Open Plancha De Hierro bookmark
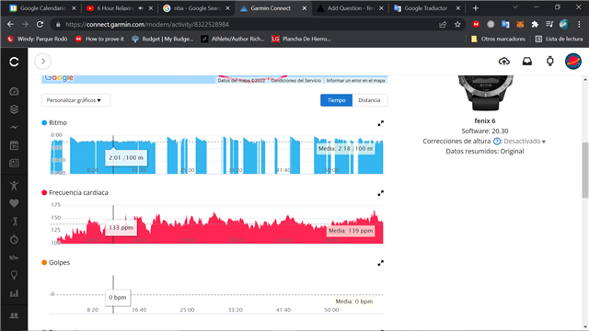The image size is (589, 331). coord(301,39)
